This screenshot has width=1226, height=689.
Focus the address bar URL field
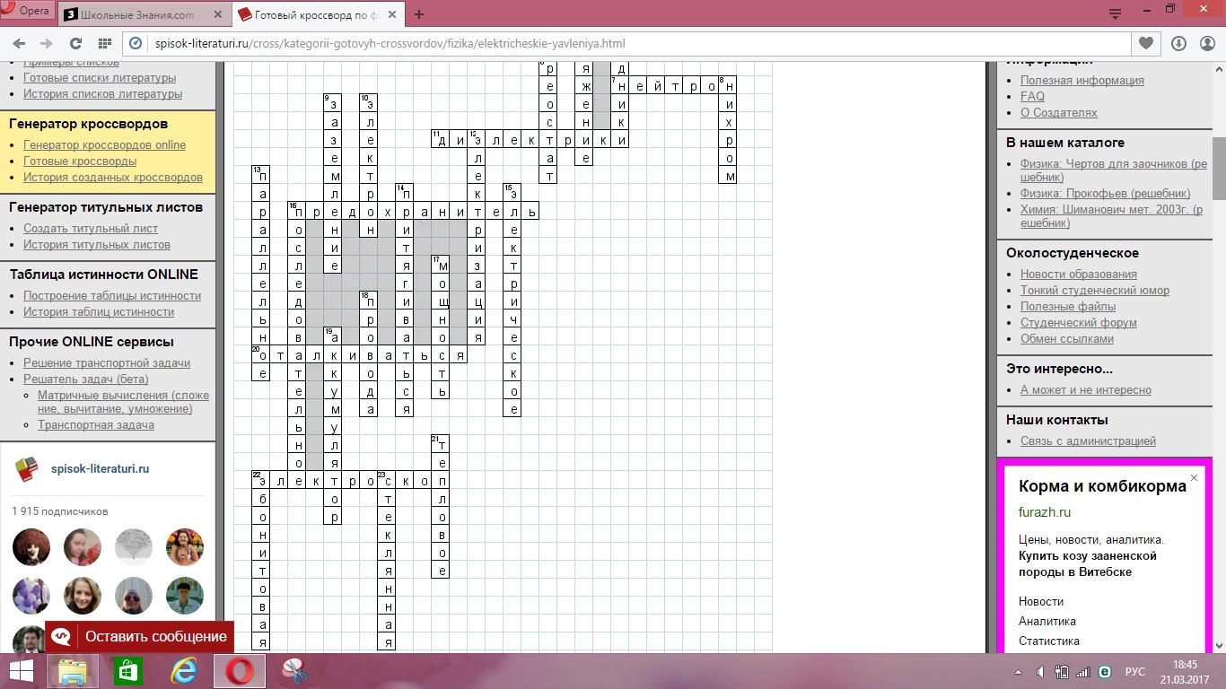[628, 43]
